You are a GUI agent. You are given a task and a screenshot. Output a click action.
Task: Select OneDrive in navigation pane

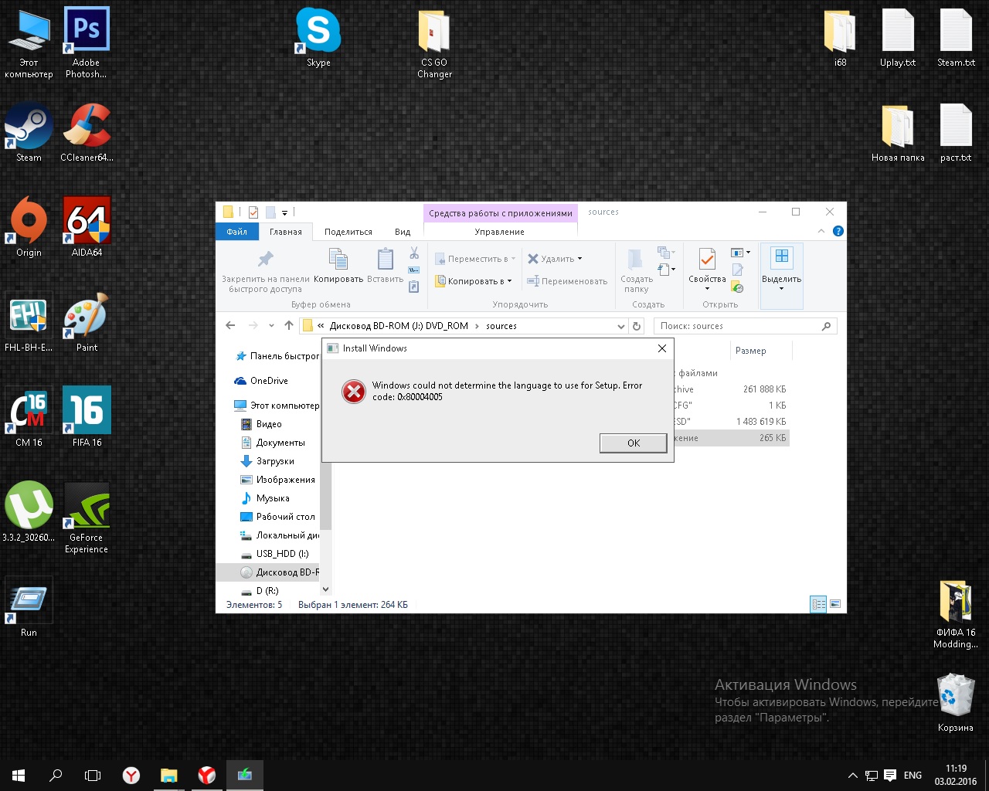(x=263, y=381)
